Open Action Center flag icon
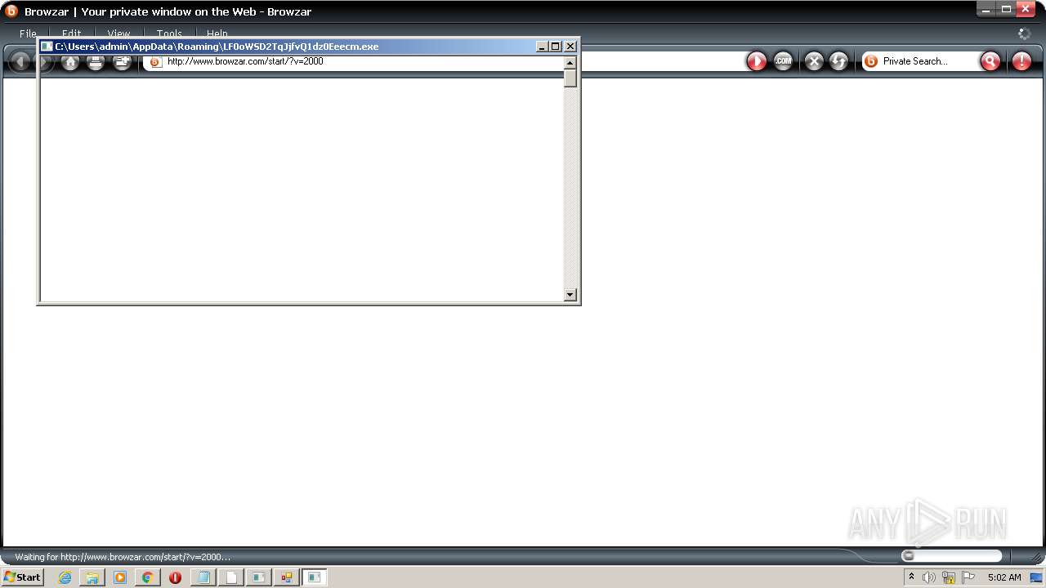Viewport: 1046px width, 588px height. click(968, 577)
